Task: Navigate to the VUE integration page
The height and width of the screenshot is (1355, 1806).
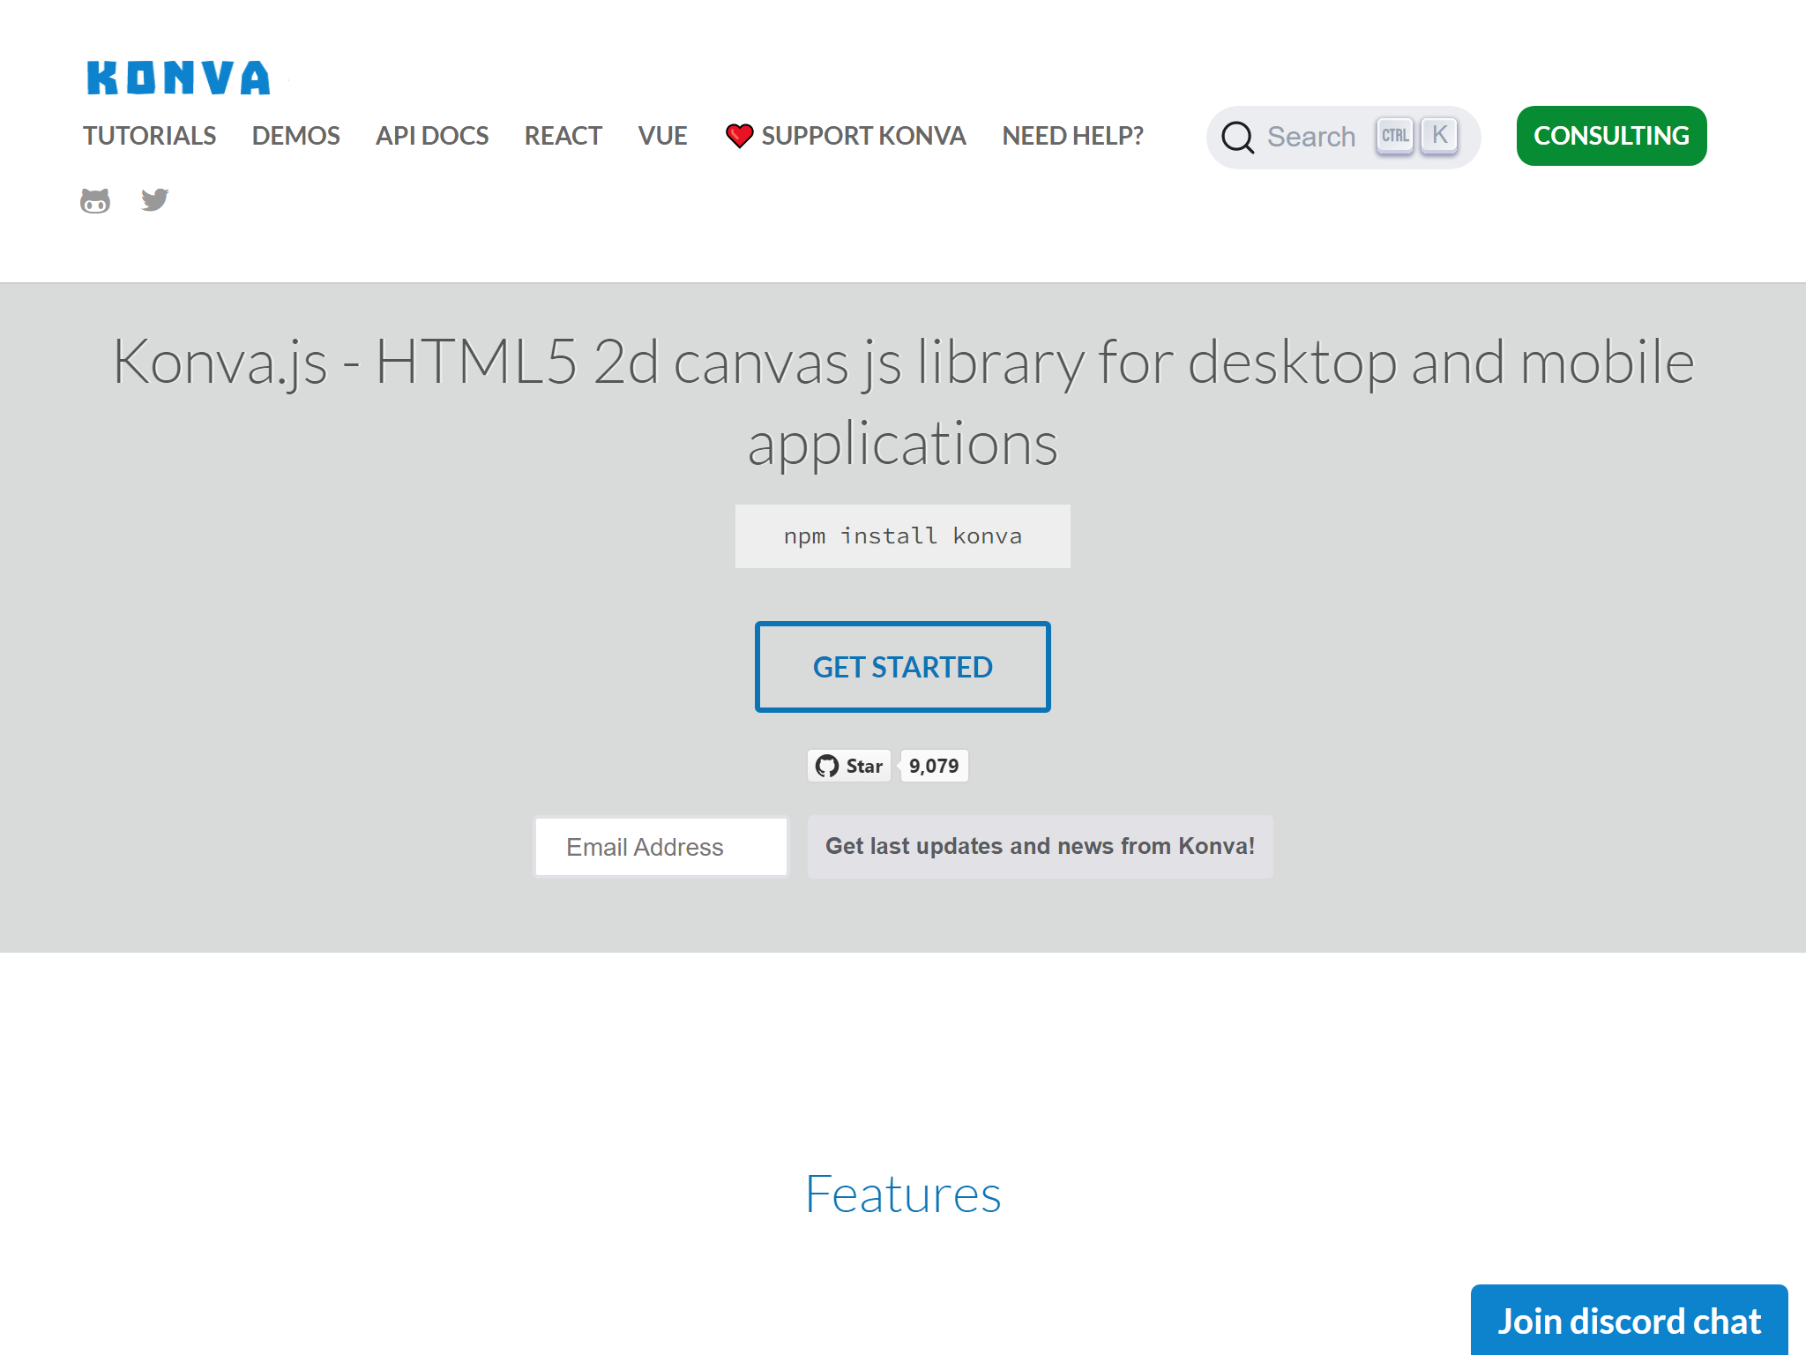Action: click(662, 136)
